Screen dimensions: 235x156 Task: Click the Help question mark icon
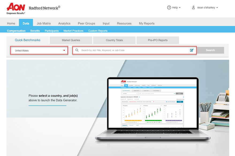click(169, 7)
